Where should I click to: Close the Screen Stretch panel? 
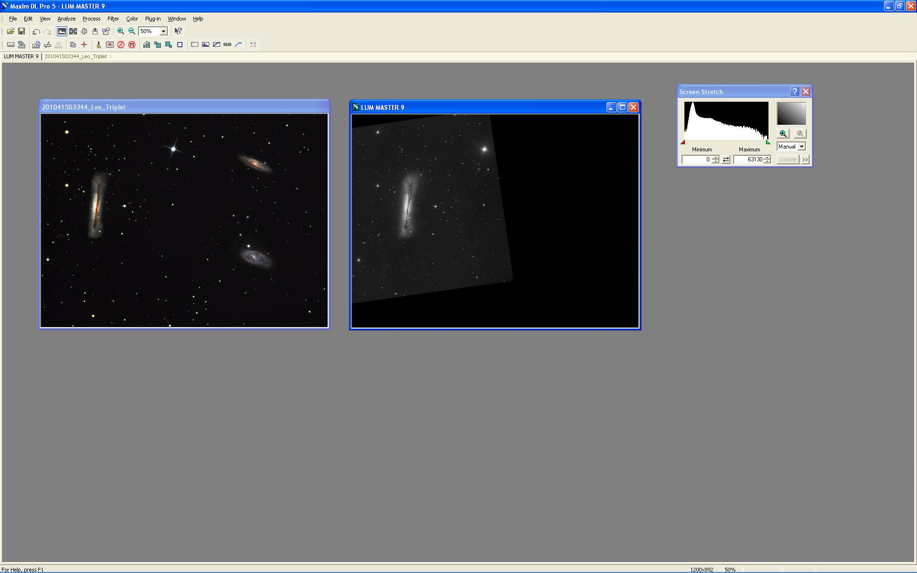click(806, 92)
